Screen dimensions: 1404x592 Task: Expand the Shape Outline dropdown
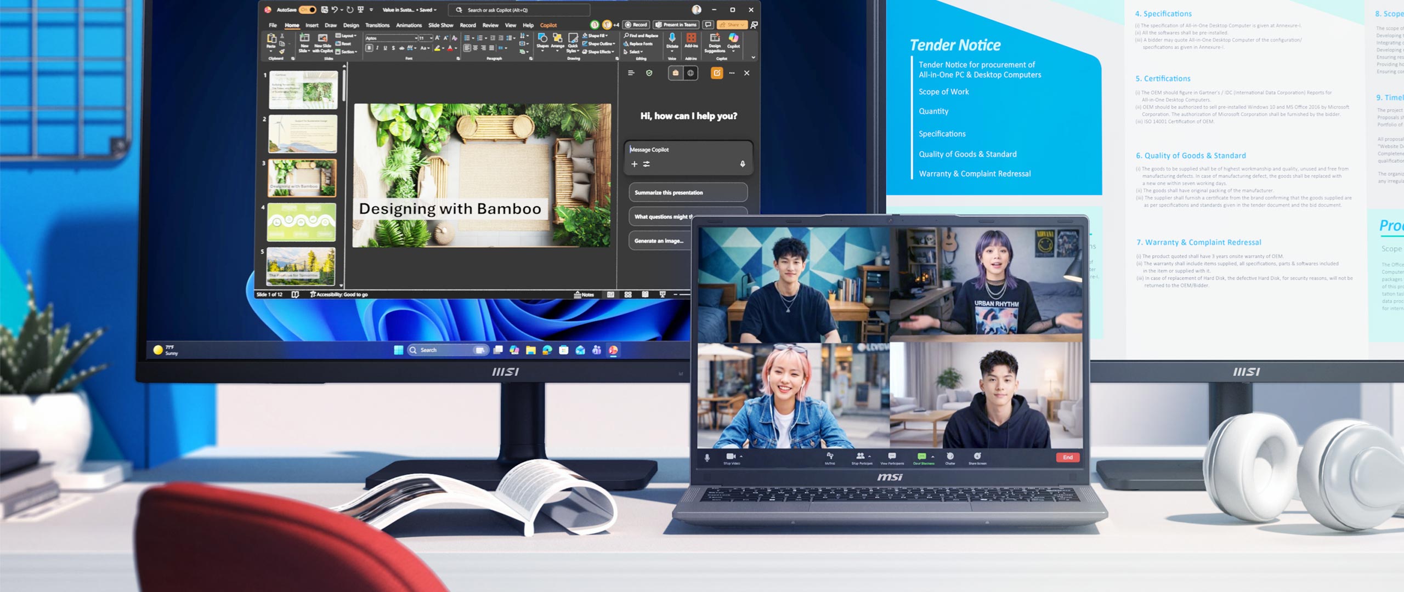(599, 44)
